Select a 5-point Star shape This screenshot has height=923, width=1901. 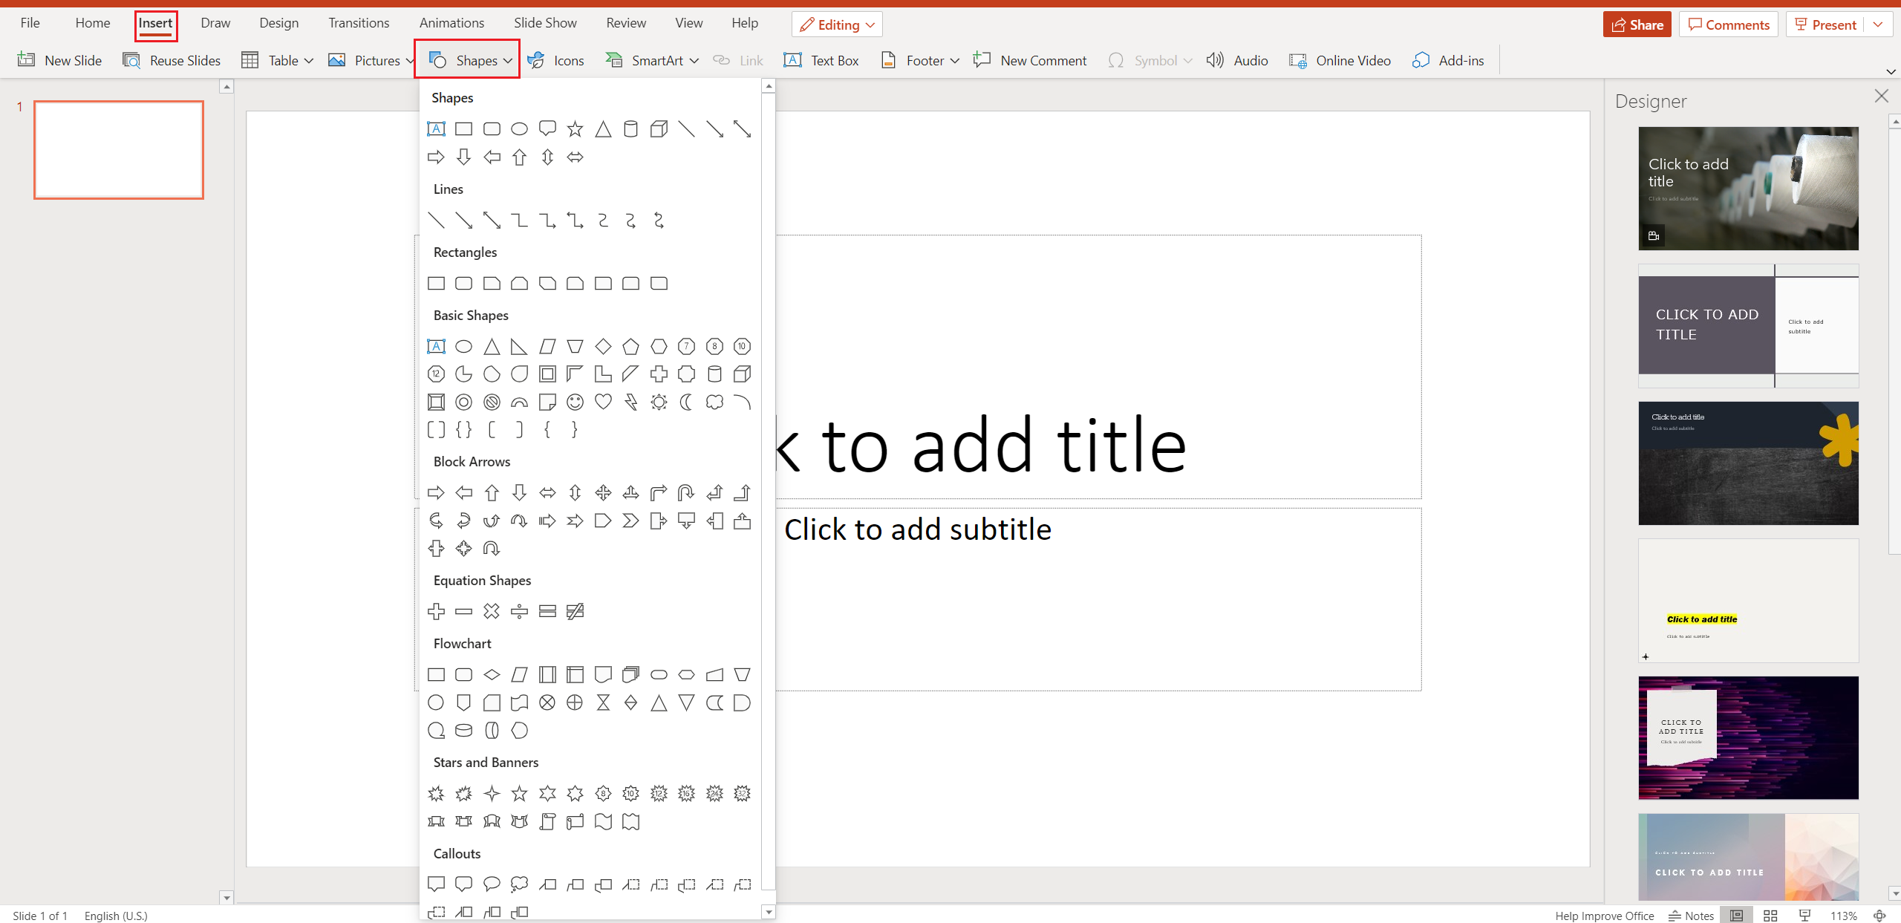click(x=519, y=793)
